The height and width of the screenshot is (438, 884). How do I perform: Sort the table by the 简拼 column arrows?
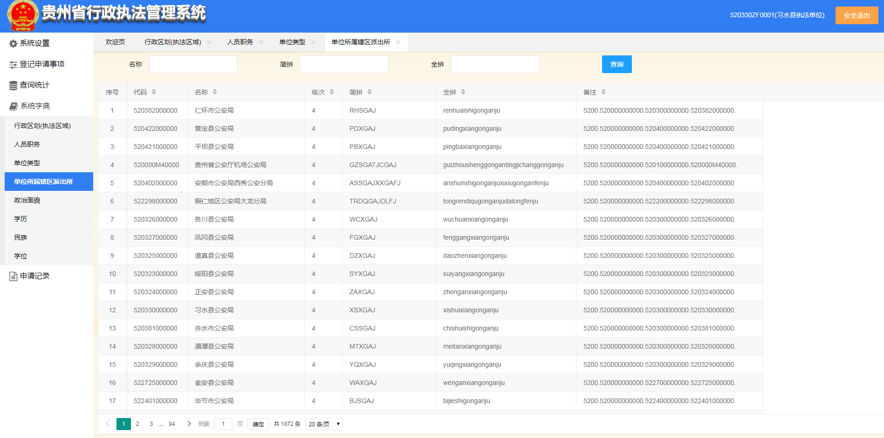370,92
